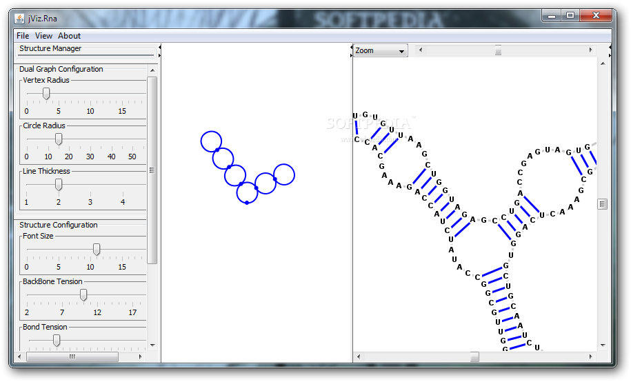
Task: Open the File menu
Action: click(x=23, y=36)
